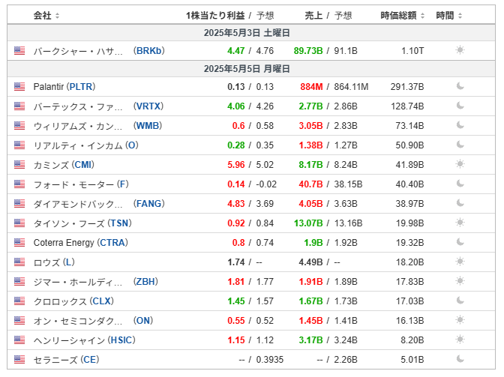Click moon icon in Palantir row
Image resolution: width=504 pixels, height=377 pixels.
coord(460,86)
